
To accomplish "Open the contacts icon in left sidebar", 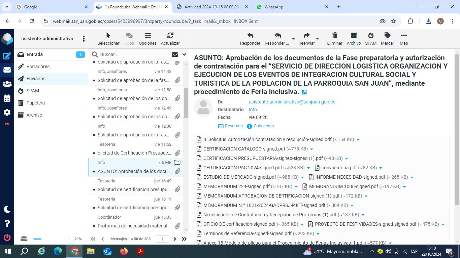I will [x=7, y=84].
